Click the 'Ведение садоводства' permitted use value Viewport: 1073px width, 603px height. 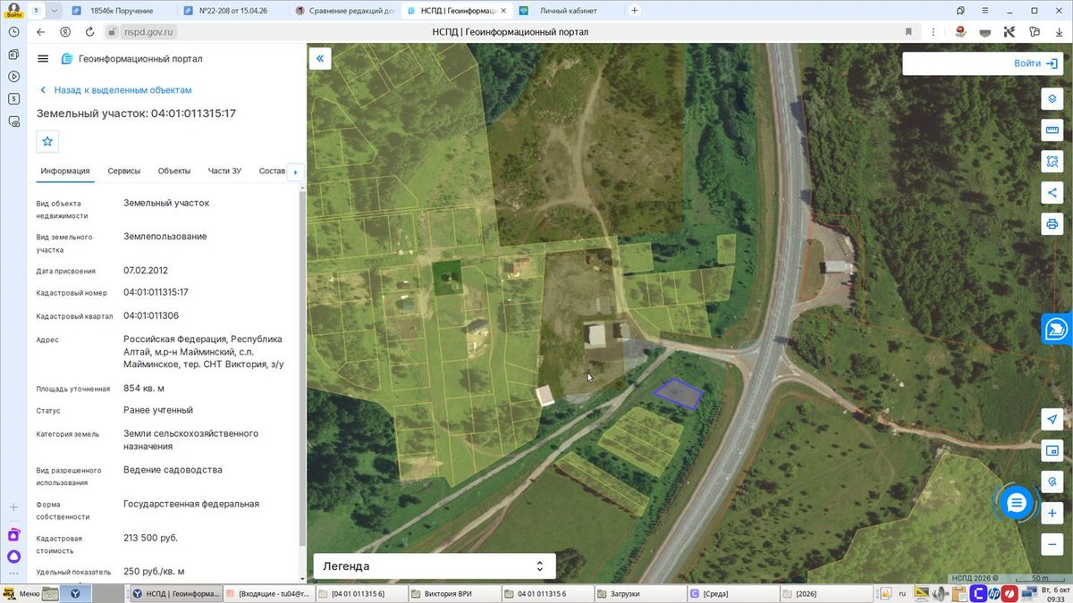pos(173,470)
